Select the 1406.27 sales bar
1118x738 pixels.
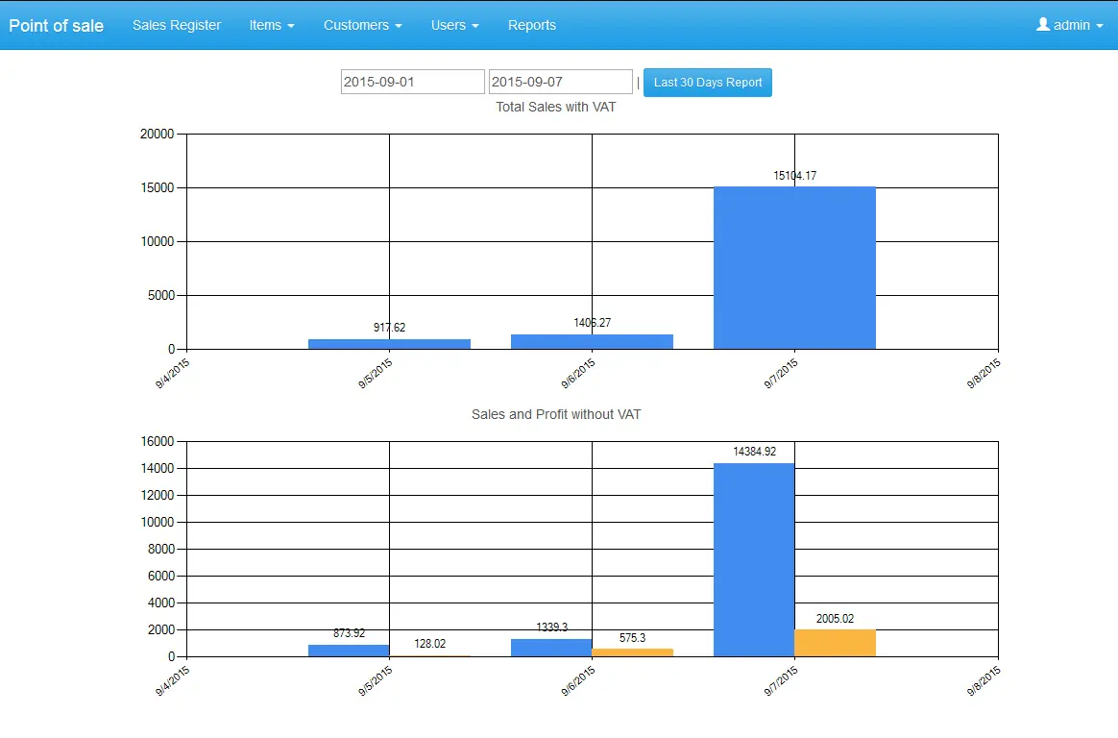(592, 341)
